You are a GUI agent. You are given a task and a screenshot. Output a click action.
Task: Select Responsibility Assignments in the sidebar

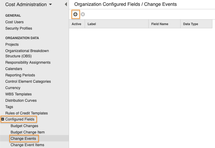(x=28, y=62)
